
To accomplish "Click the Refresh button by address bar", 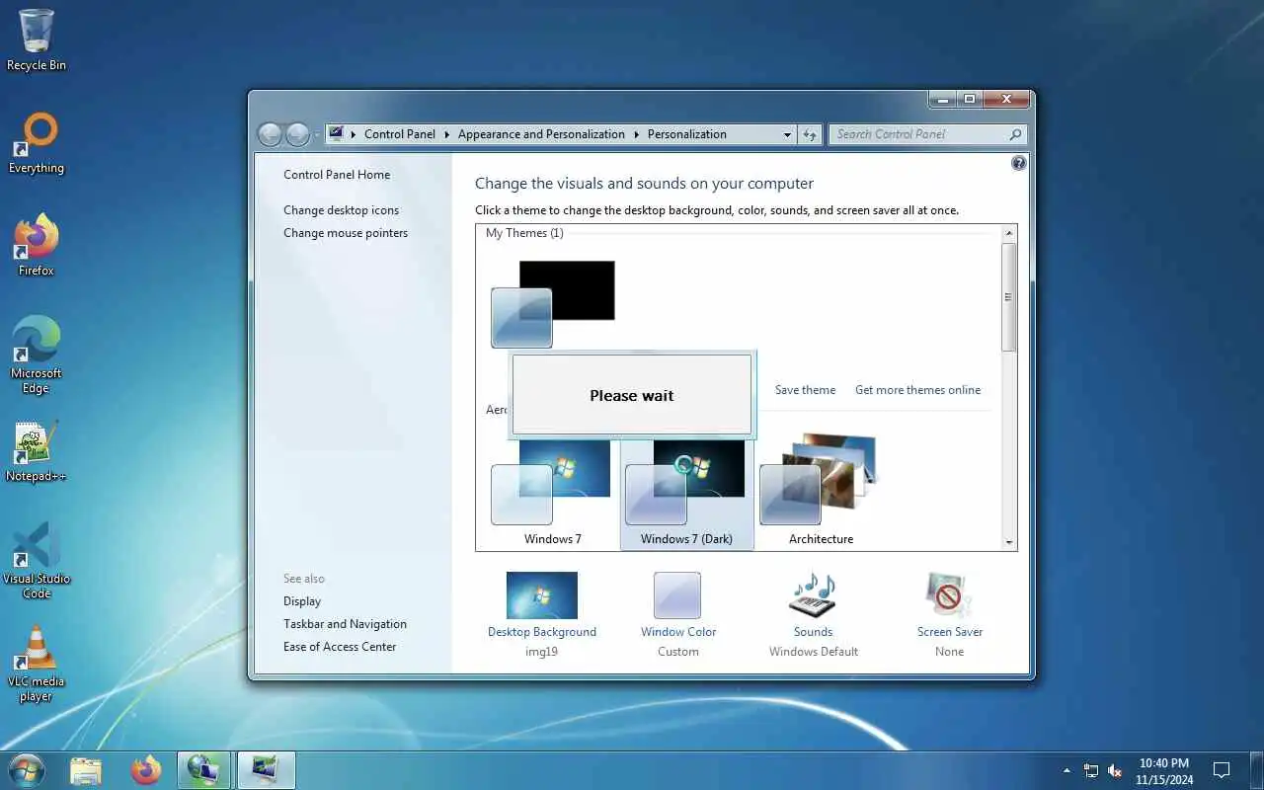I will (x=810, y=134).
